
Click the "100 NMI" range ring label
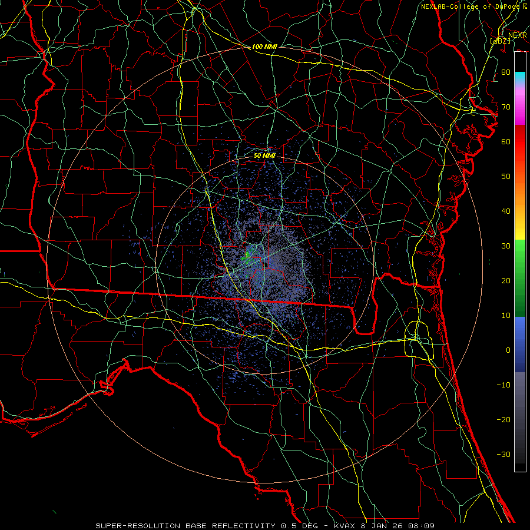tap(264, 47)
